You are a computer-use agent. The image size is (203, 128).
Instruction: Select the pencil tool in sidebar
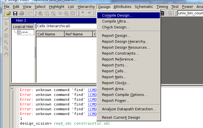click(x=6, y=30)
